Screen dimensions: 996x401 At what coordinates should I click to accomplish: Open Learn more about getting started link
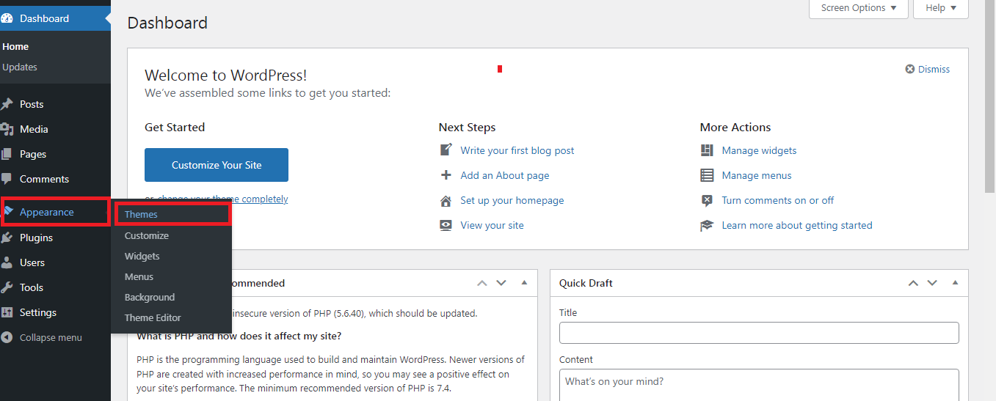coord(797,225)
